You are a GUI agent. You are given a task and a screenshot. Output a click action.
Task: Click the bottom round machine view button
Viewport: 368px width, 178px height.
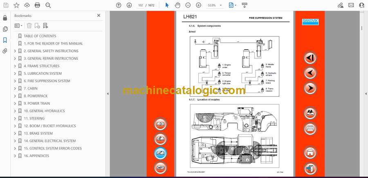coord(160,168)
